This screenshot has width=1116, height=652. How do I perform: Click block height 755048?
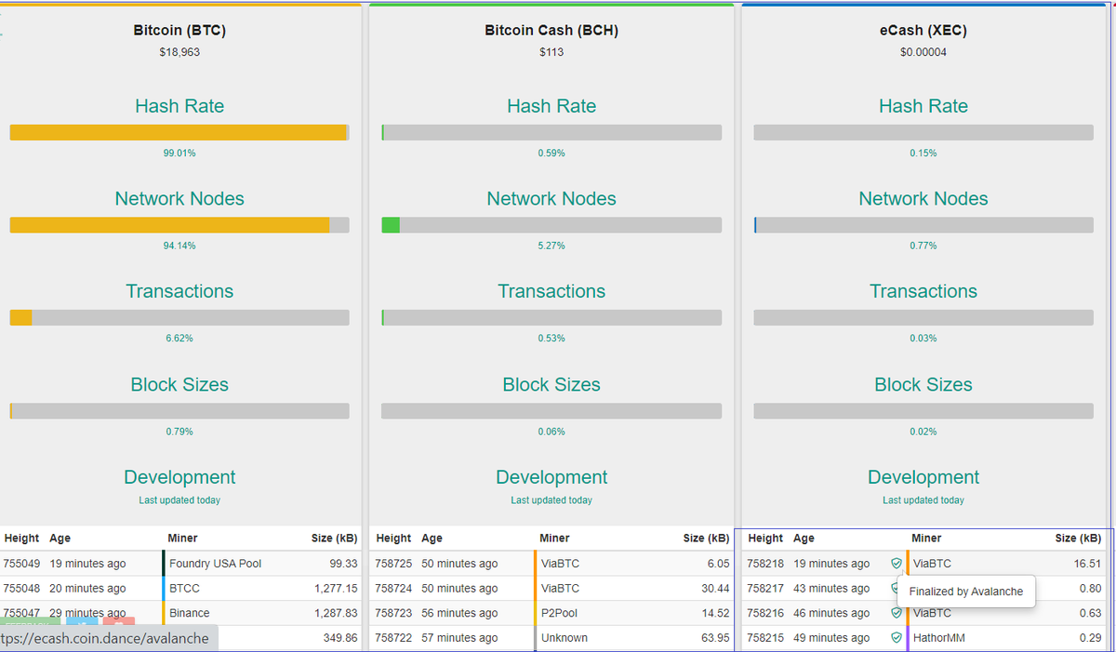pos(21,589)
